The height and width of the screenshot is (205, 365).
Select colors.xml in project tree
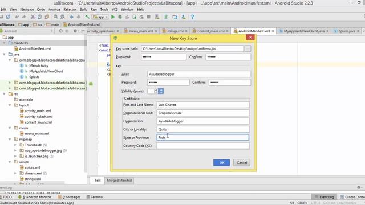point(33,167)
